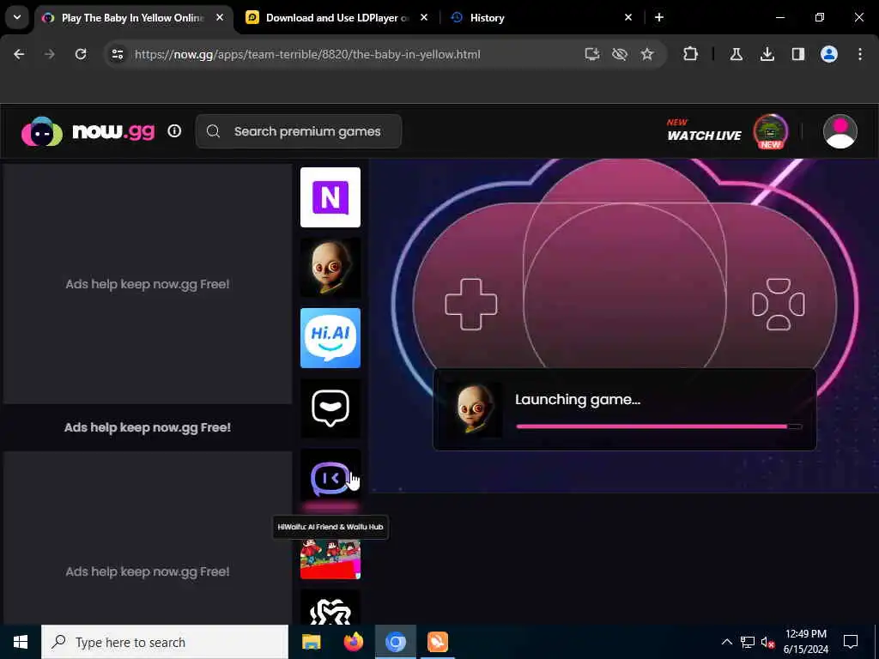Image resolution: width=879 pixels, height=659 pixels.
Task: Click the Launching game progress bar
Action: tap(658, 426)
